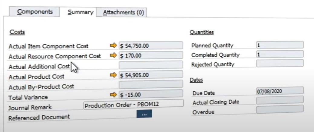Image resolution: width=314 pixels, height=132 pixels.
Task: Click the $ 170.00 resource cost field
Action: [x=151, y=55]
